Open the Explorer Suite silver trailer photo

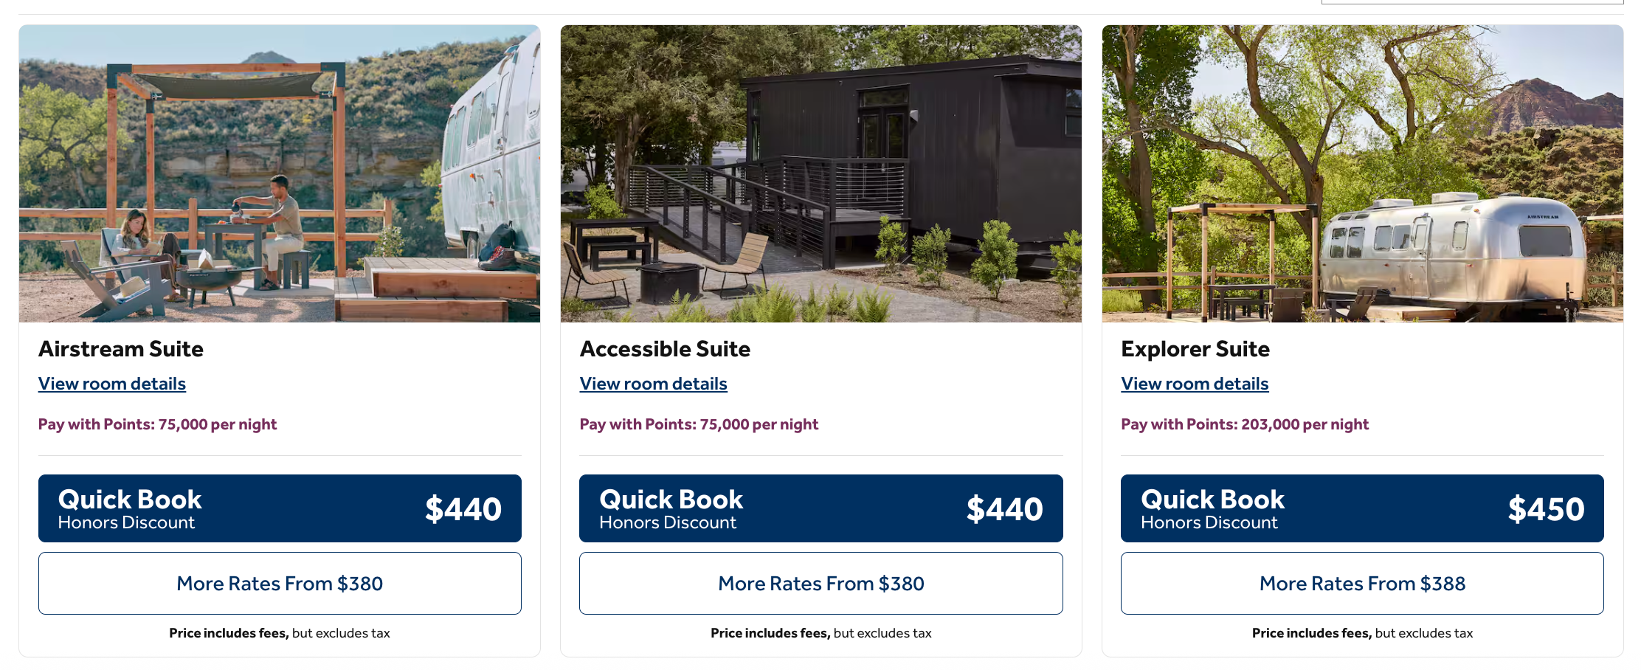[x=1362, y=173]
